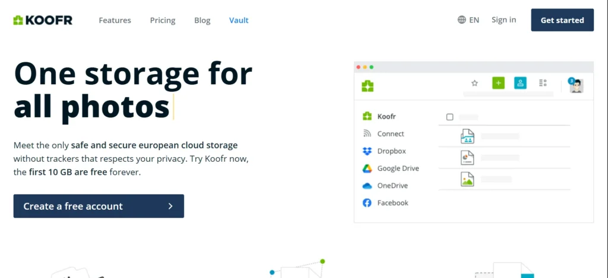This screenshot has height=278, width=608.
Task: Open the Features menu item
Action: pos(115,20)
